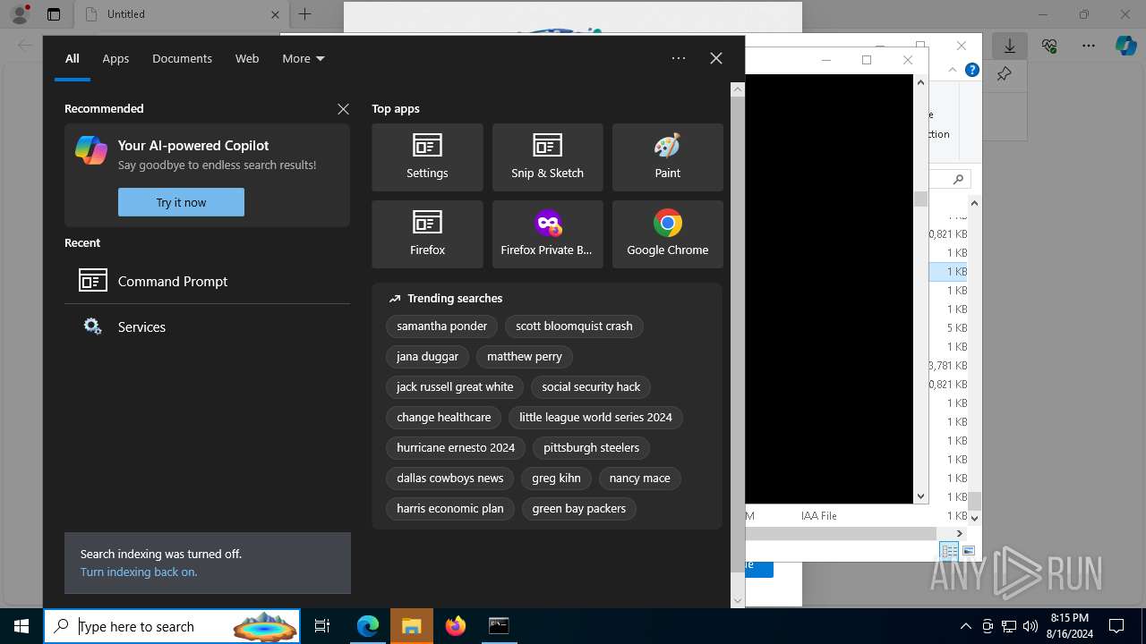Open Explorer help question mark
This screenshot has height=644, width=1146.
point(972,70)
